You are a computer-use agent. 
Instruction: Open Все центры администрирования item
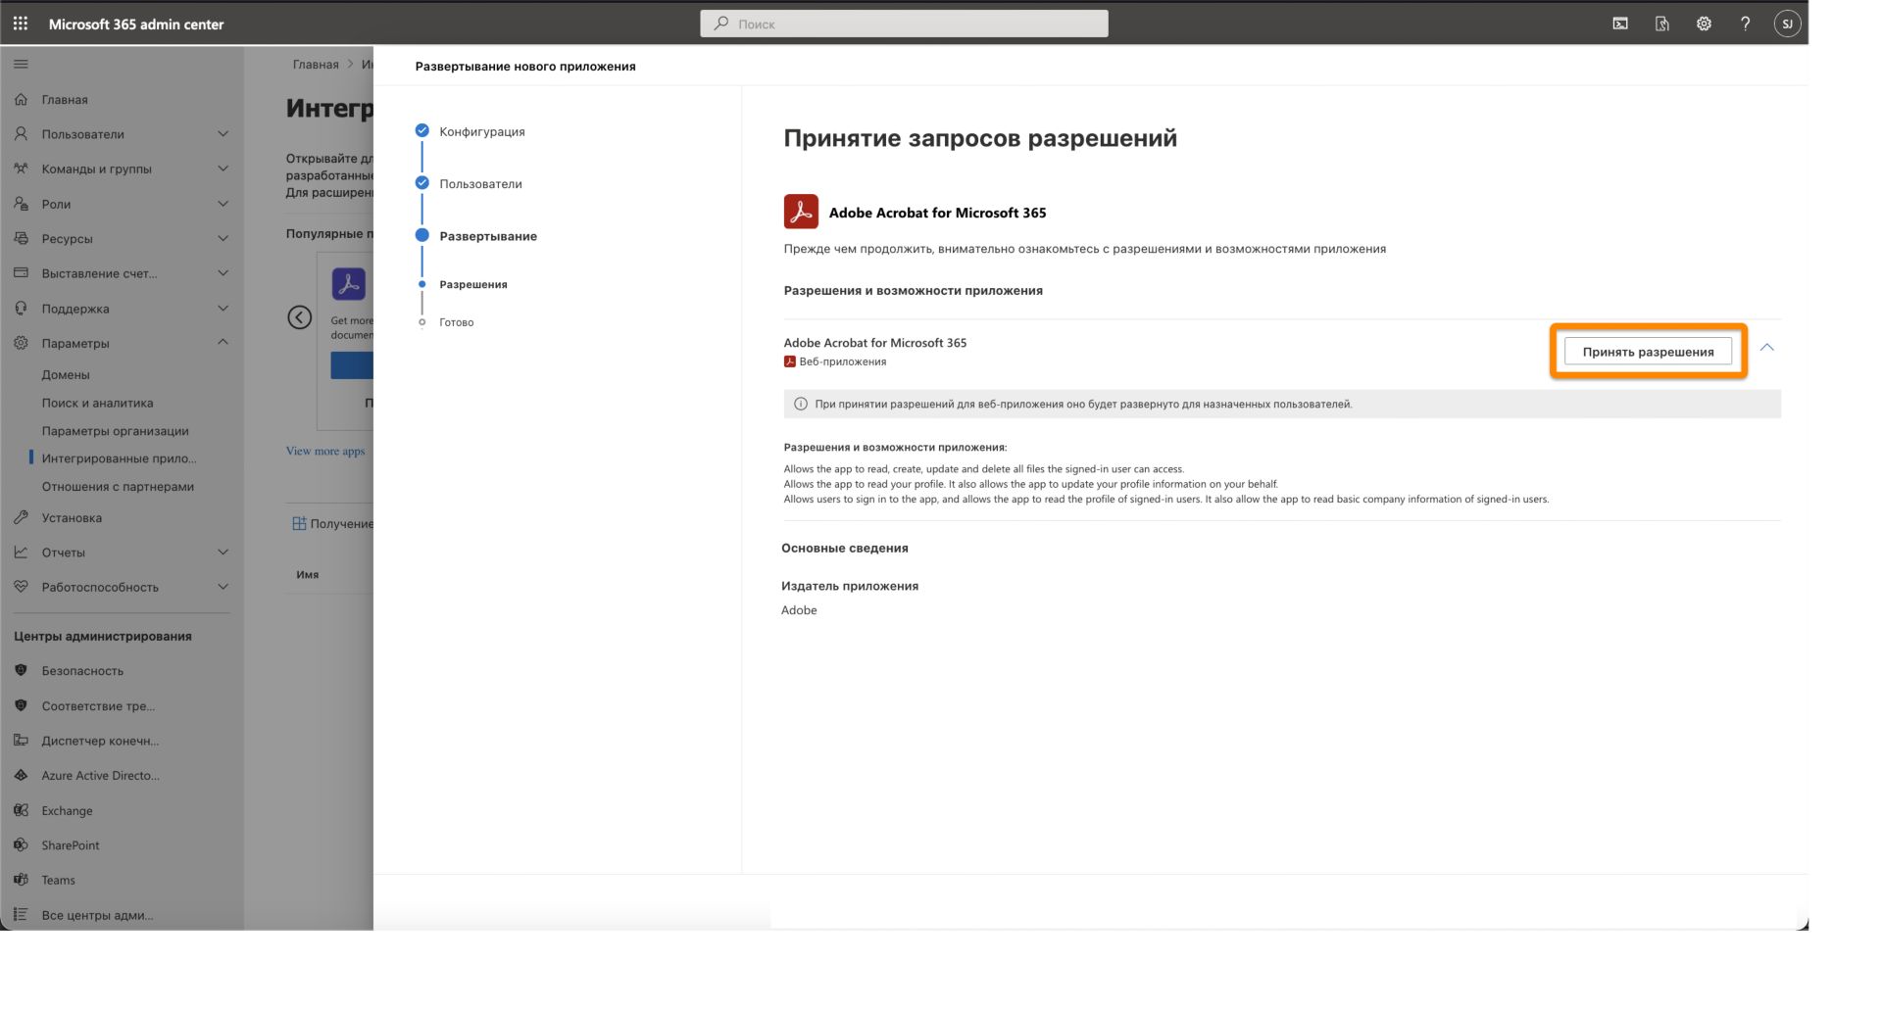click(x=97, y=915)
